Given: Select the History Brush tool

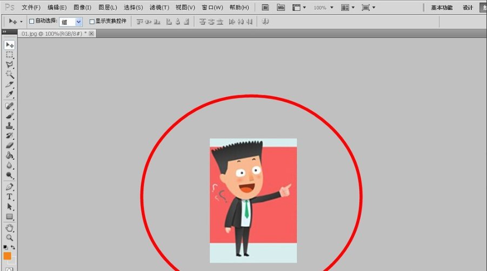Looking at the screenshot, I should click(9, 135).
